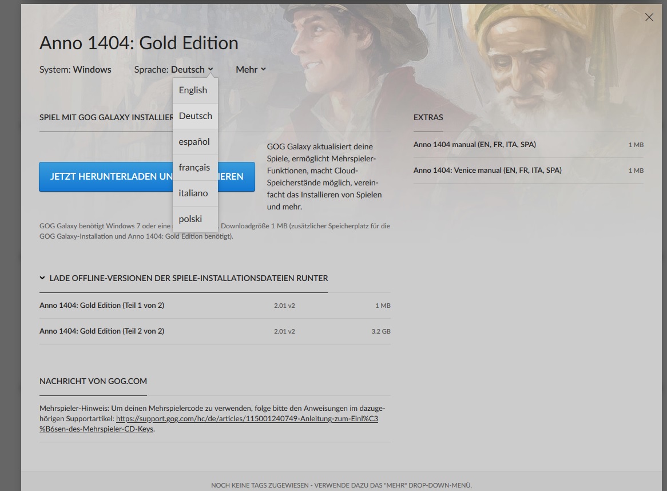Open the Mehr drop-down menu
Screen dimensions: 667x491
click(251, 69)
